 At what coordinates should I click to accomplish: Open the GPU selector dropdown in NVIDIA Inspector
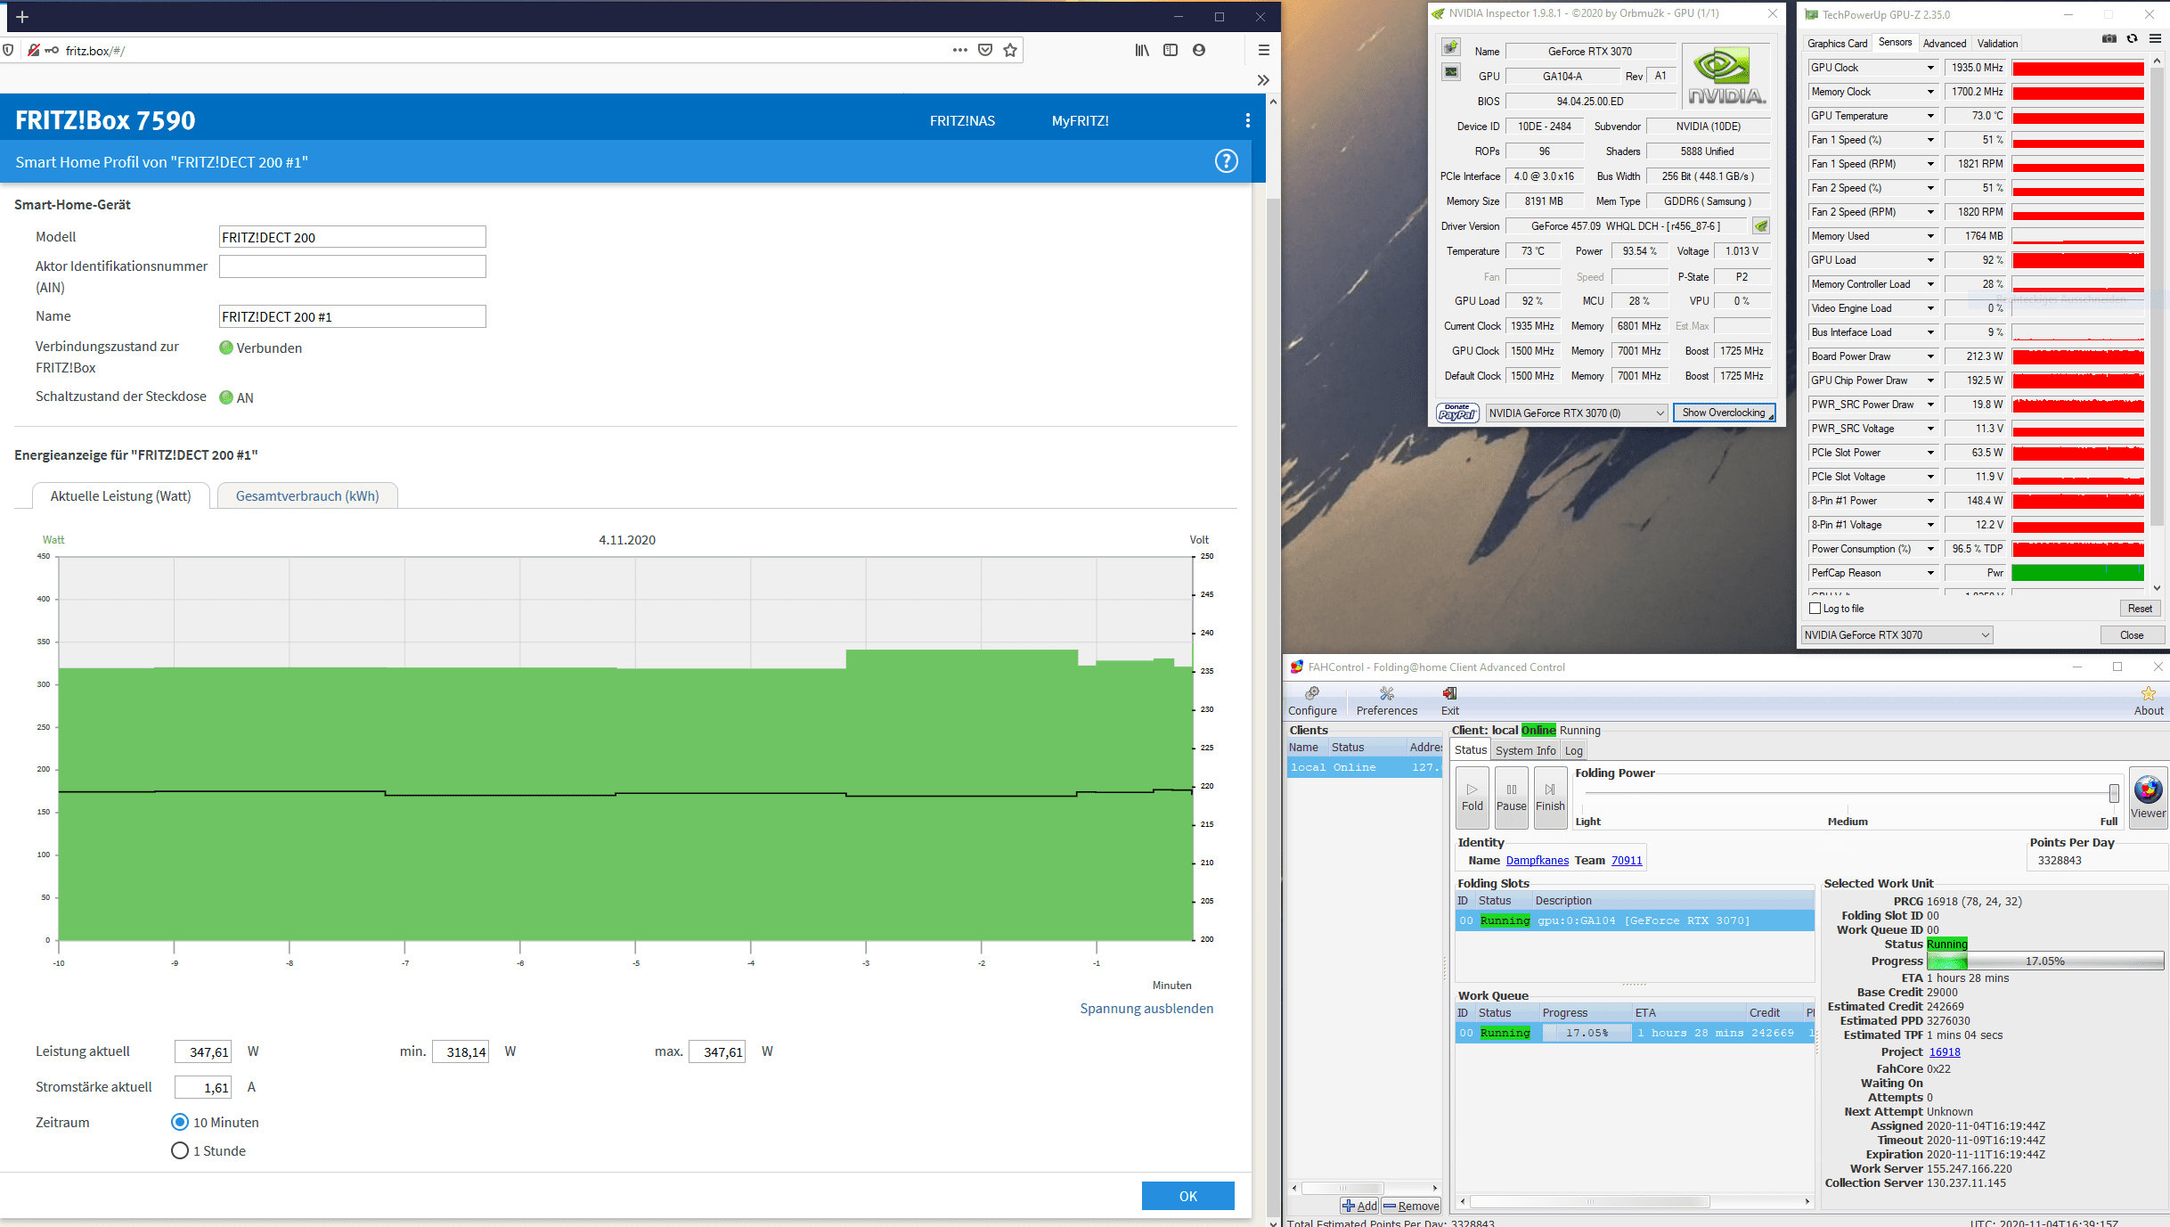pos(1576,413)
